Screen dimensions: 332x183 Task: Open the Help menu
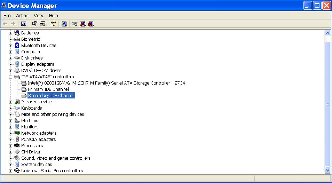coord(53,15)
